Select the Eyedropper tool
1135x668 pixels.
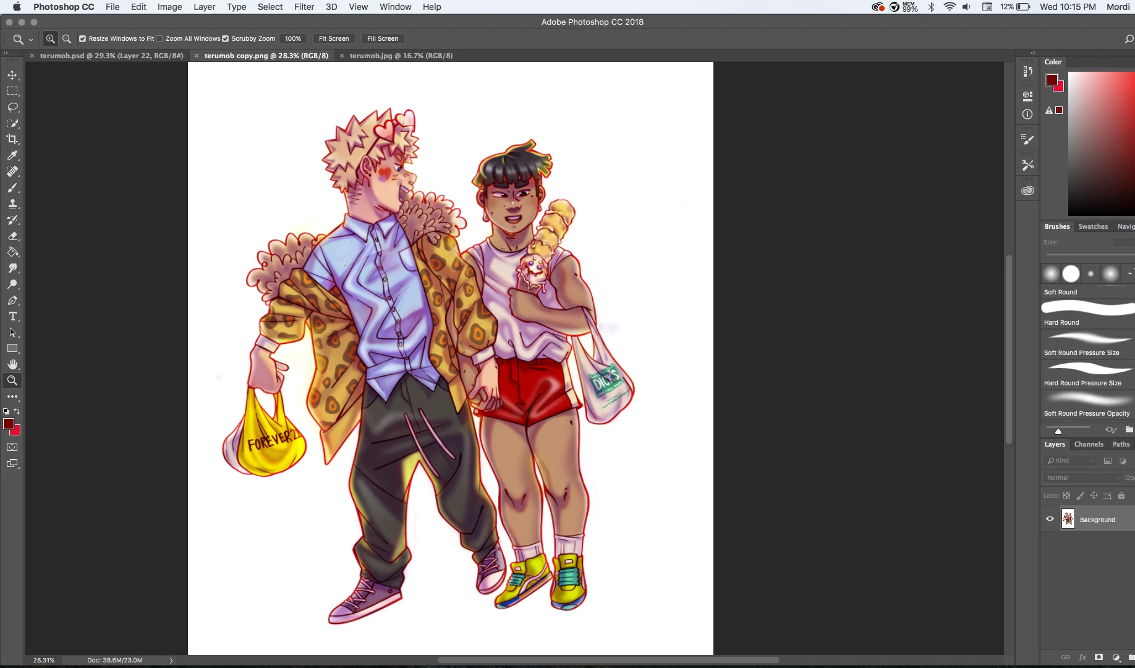[12, 155]
